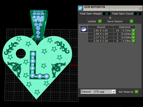This screenshot has width=143, height=107.
Task: Select the 1.81 X 1.81 size cell
Action: 101,31
